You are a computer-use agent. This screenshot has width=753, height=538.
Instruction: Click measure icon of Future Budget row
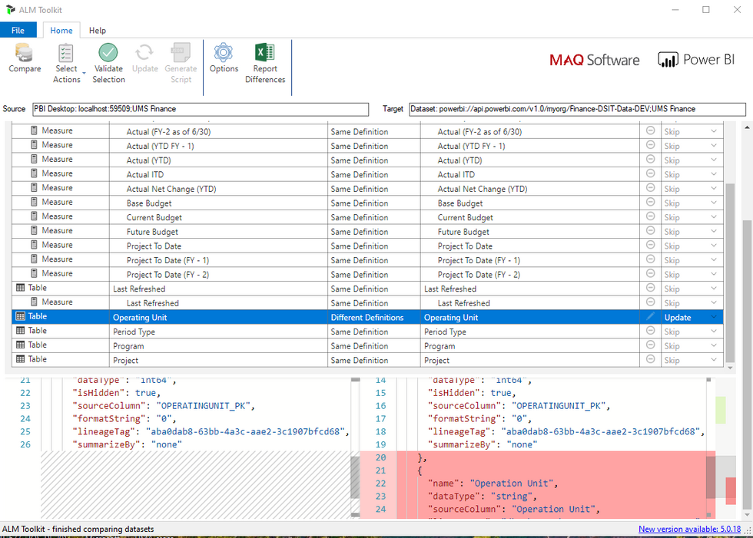coord(34,231)
